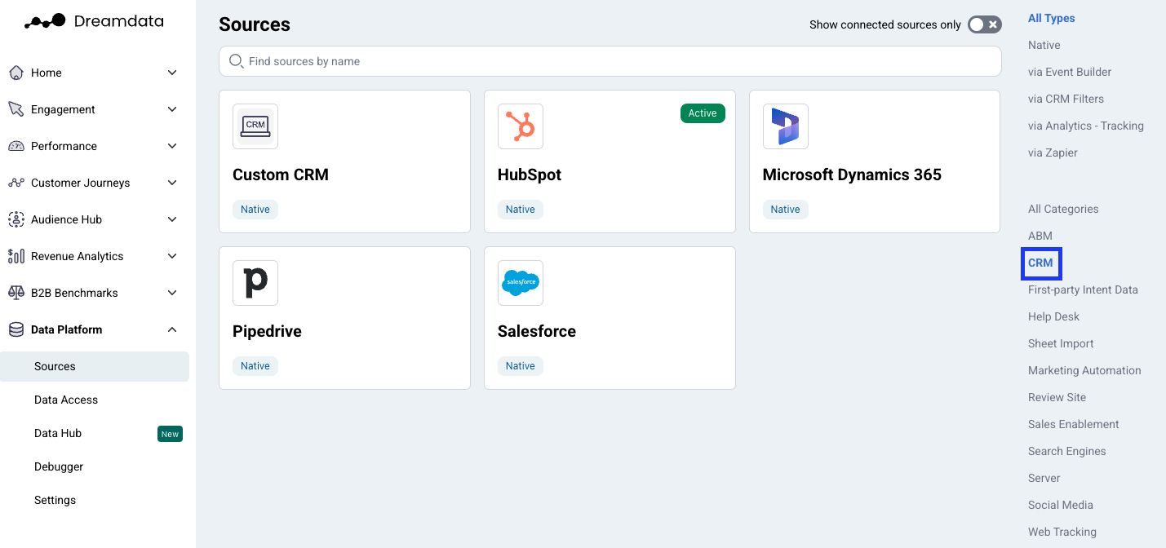
Task: Select First-party Intent Data category
Action: pyautogui.click(x=1083, y=289)
